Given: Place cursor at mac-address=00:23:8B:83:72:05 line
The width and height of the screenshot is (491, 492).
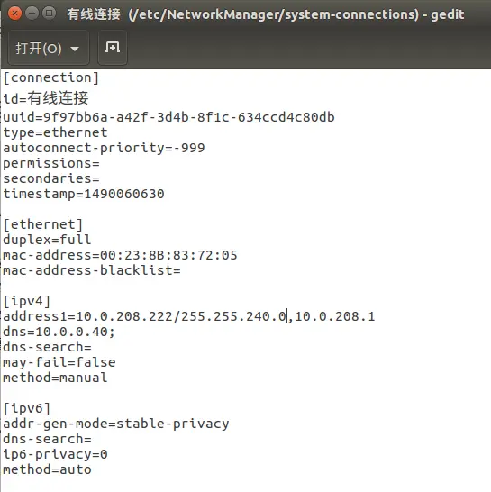Looking at the screenshot, I should (x=120, y=255).
